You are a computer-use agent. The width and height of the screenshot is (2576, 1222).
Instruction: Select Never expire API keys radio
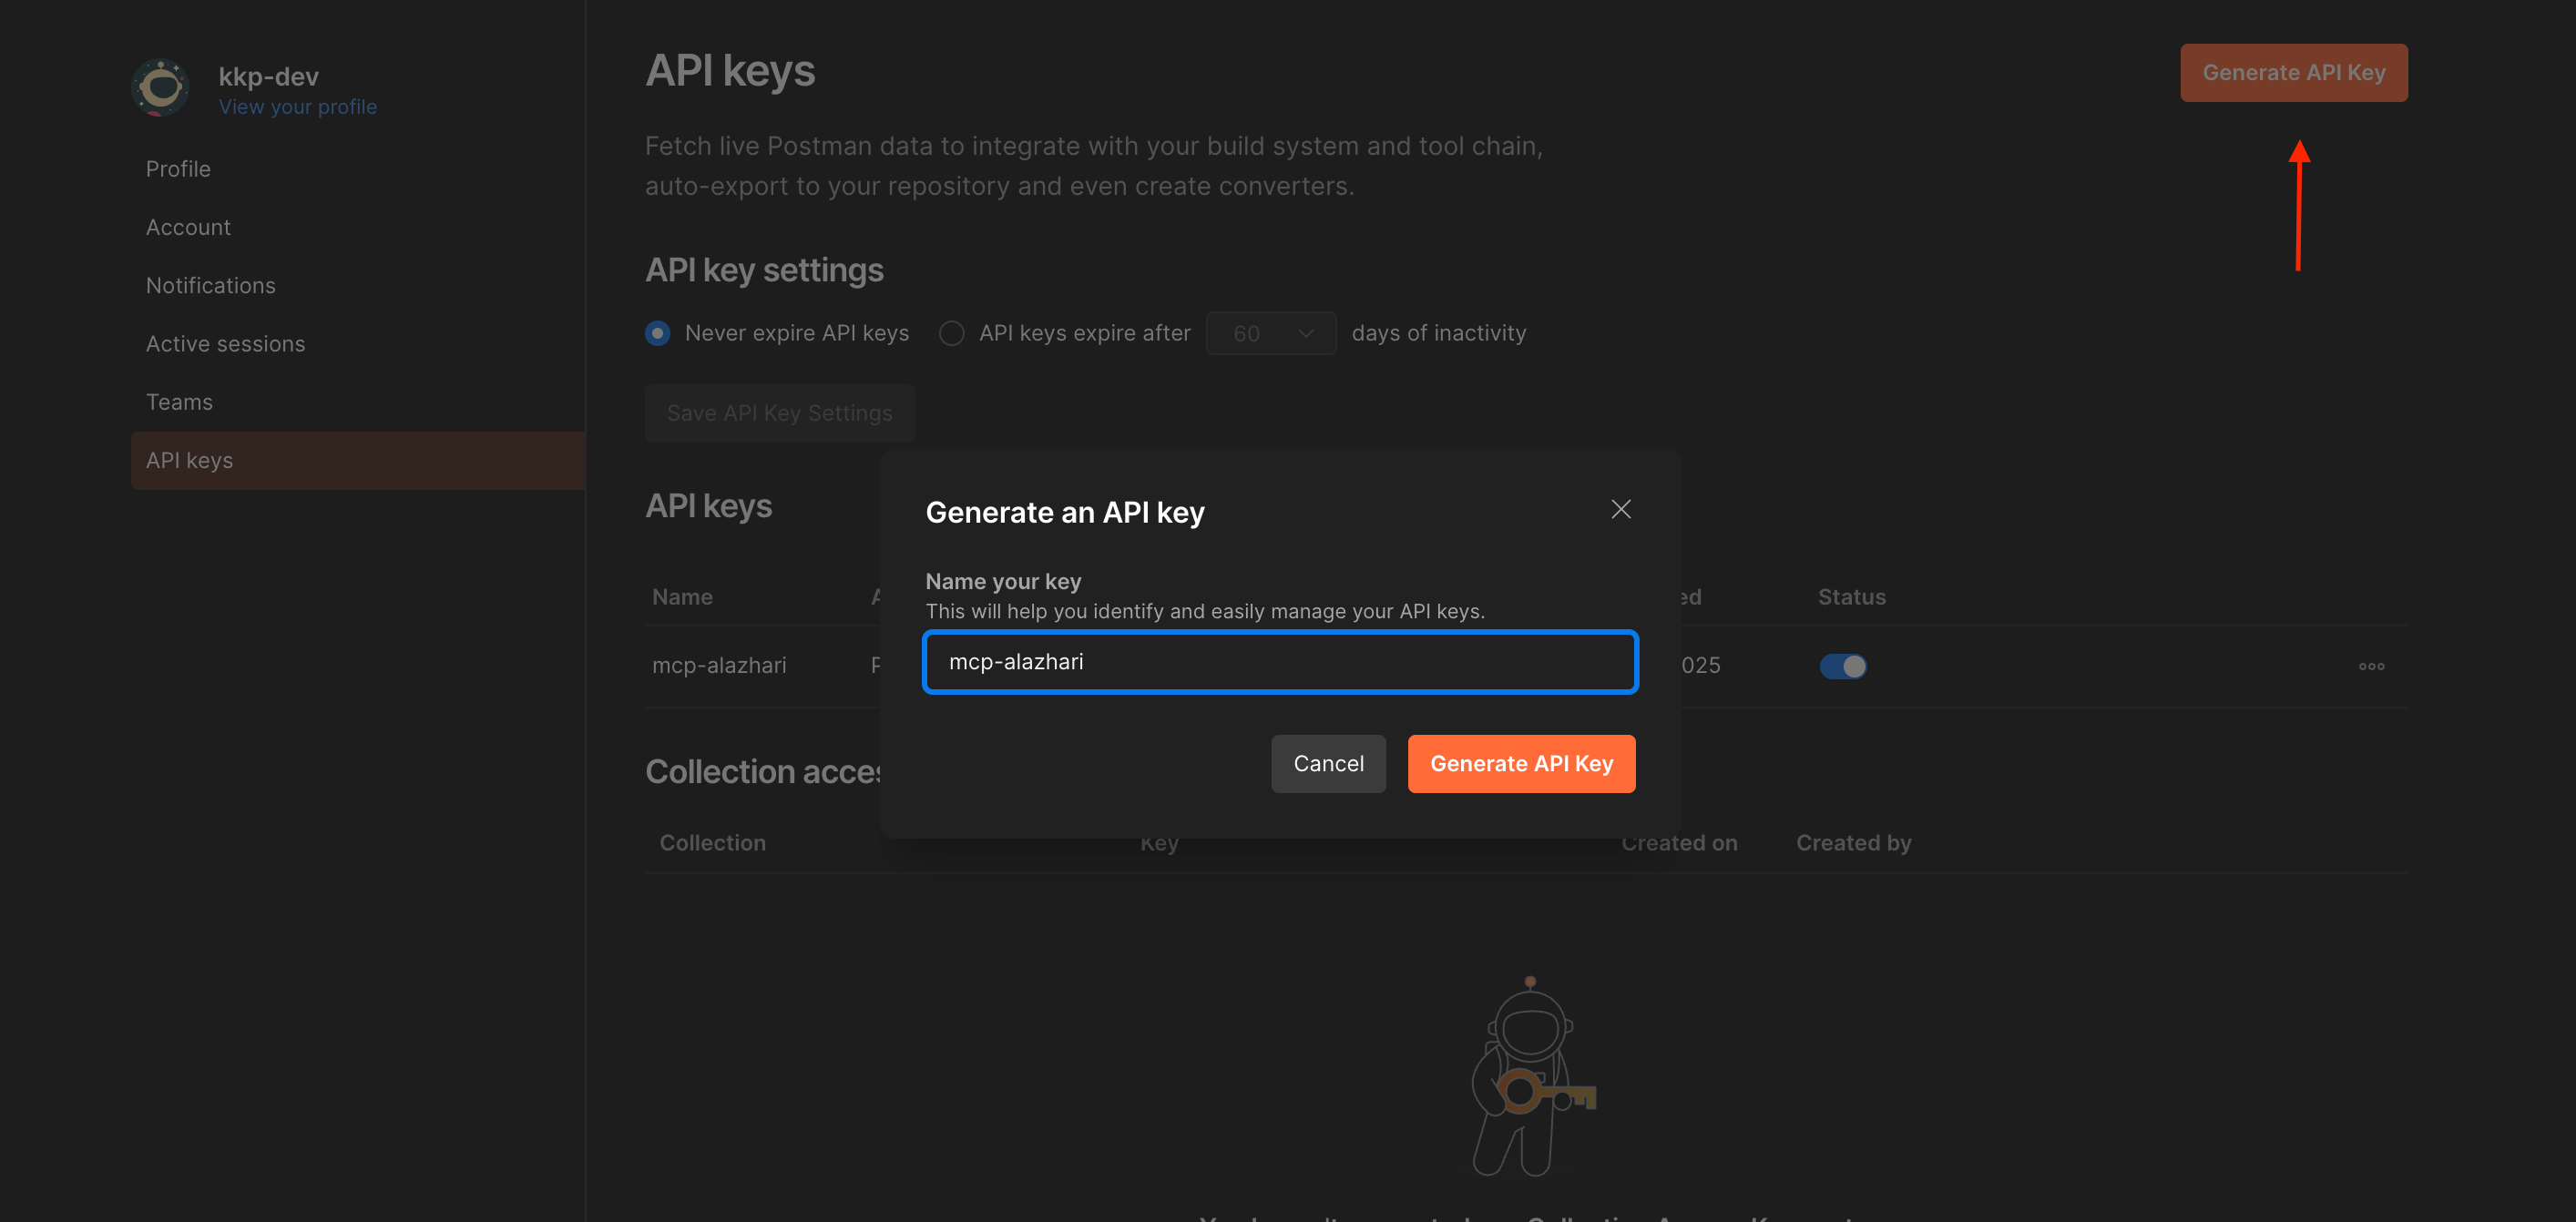(658, 333)
